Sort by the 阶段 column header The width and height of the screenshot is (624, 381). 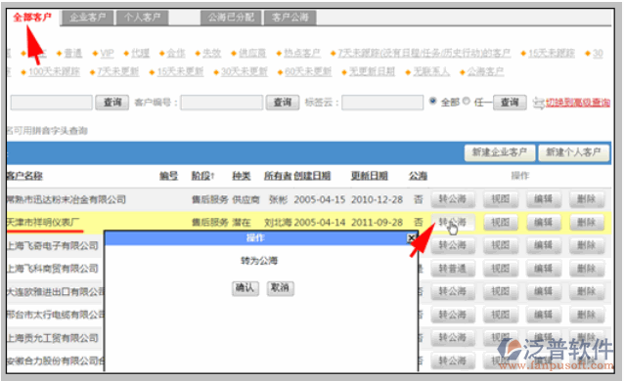coord(202,176)
